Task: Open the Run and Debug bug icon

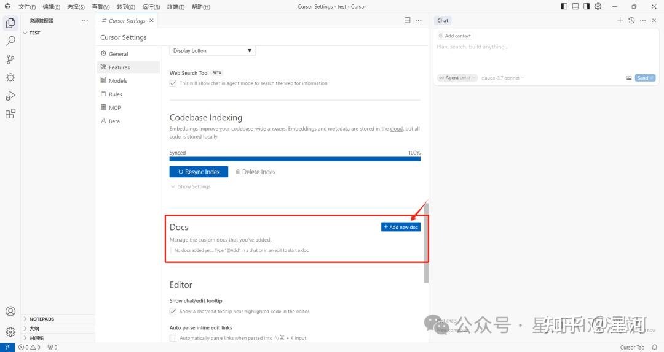Action: coord(10,77)
